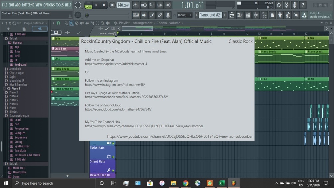Viewport: 334px width, 188px height.
Task: Open the tempo tapper icon
Action: tap(288, 15)
